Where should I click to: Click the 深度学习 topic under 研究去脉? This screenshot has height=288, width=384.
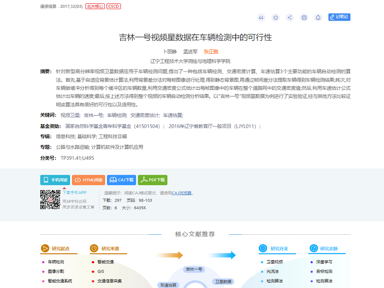tap(324, 262)
